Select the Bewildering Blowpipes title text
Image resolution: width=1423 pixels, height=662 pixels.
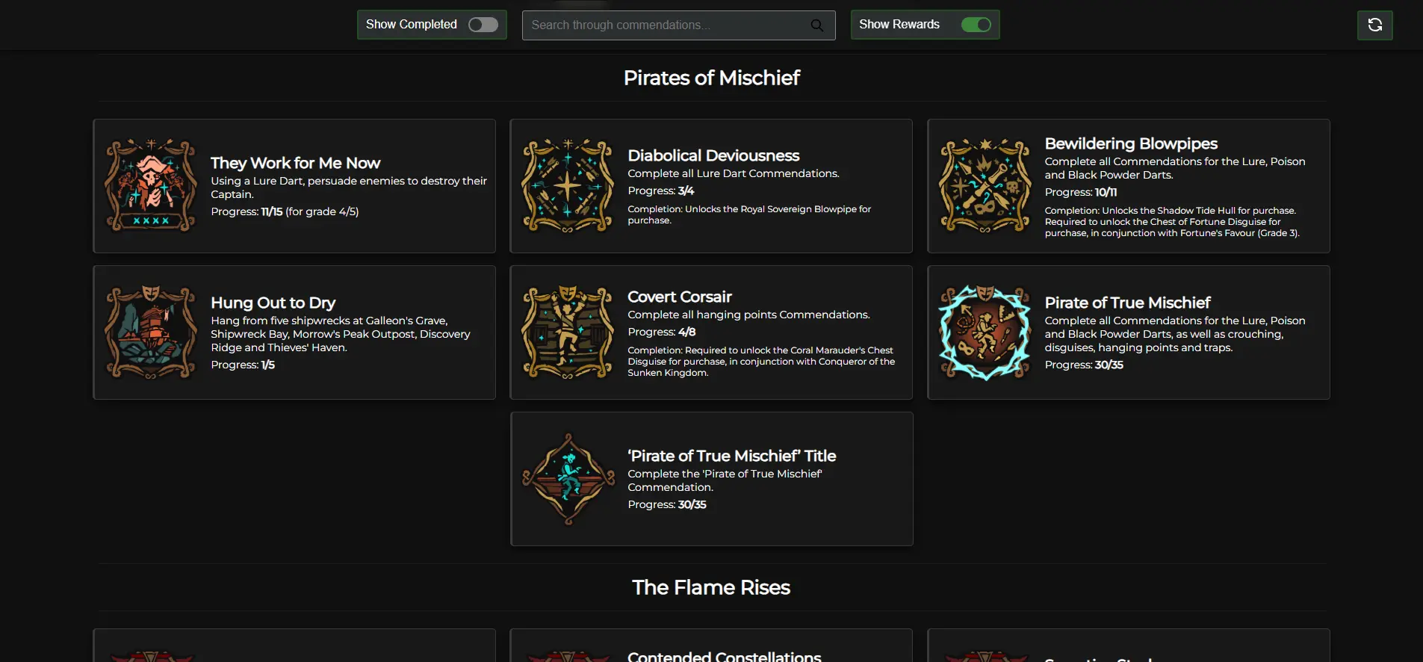pos(1131,143)
